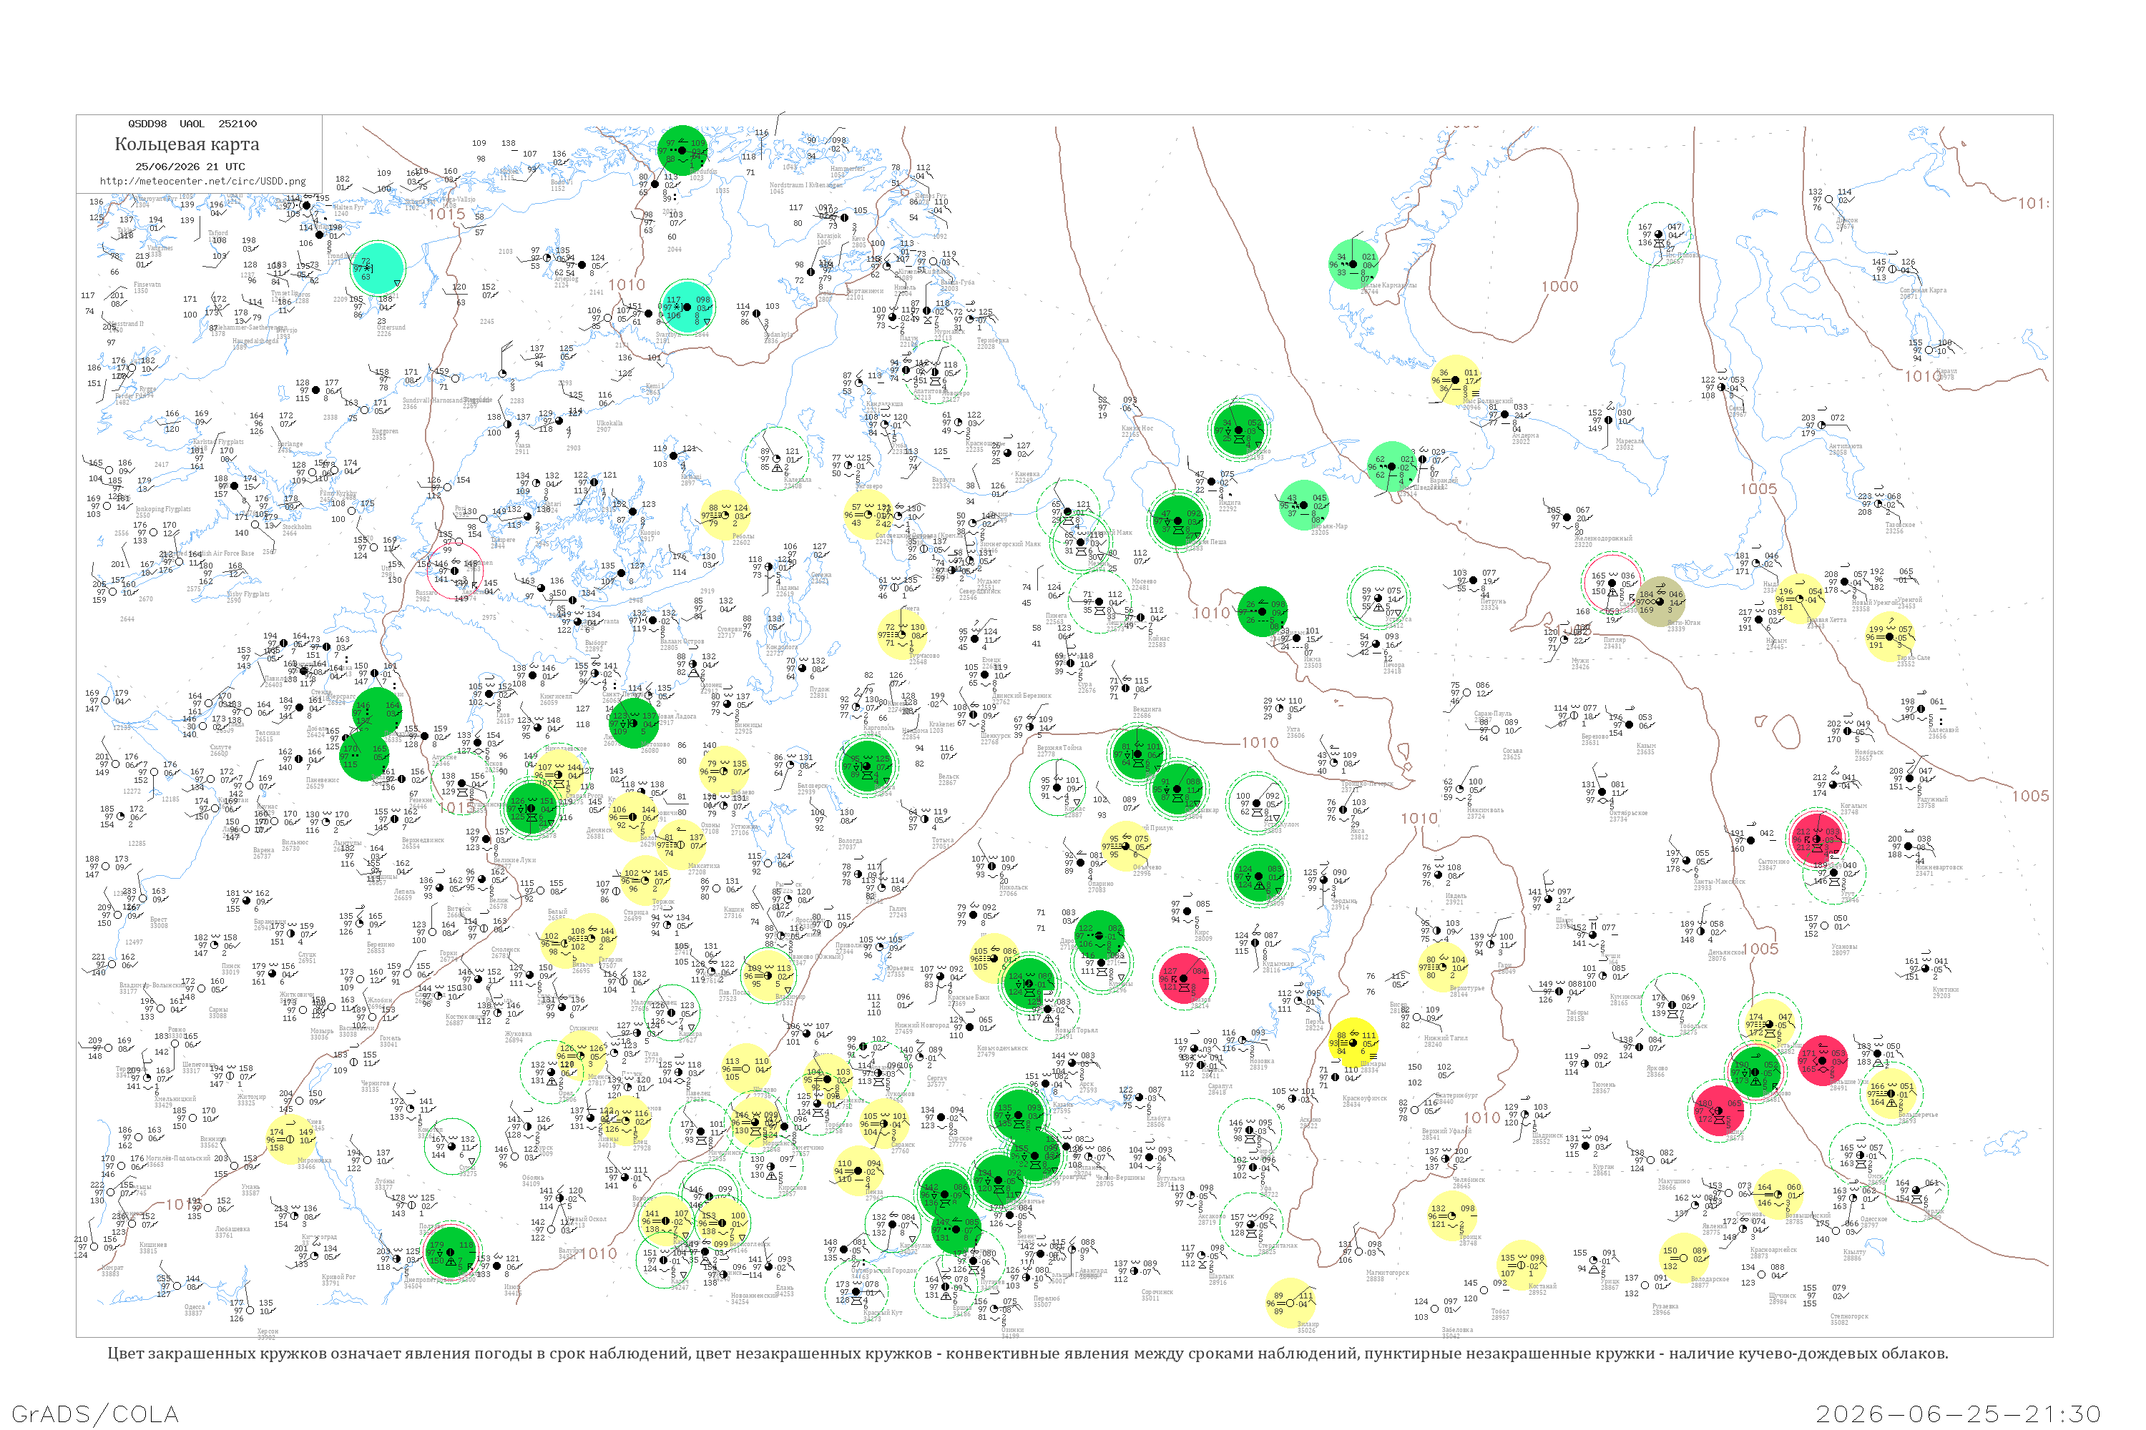Select the red-outlined station circle with 165 and 036

[x=1612, y=583]
